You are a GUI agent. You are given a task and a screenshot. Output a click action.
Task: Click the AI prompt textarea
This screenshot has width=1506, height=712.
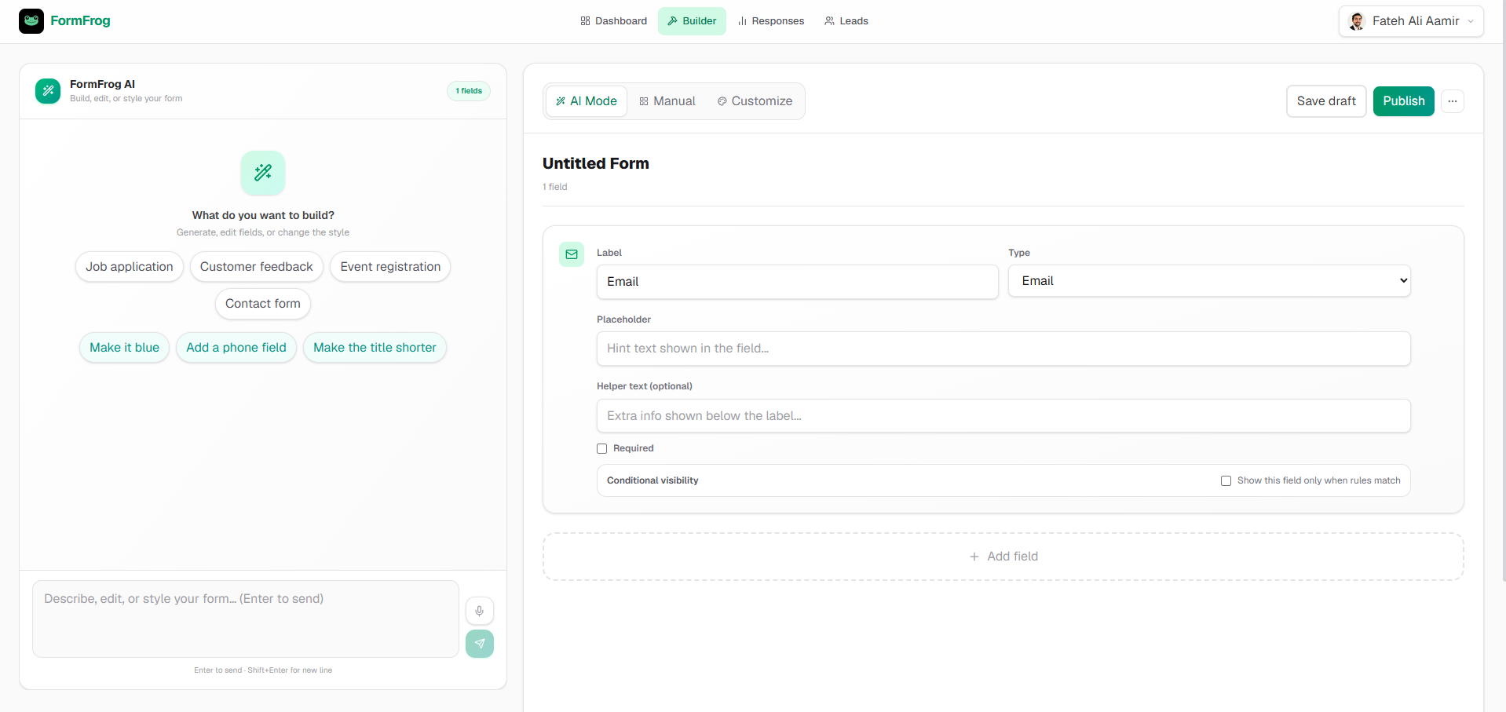coord(246,619)
